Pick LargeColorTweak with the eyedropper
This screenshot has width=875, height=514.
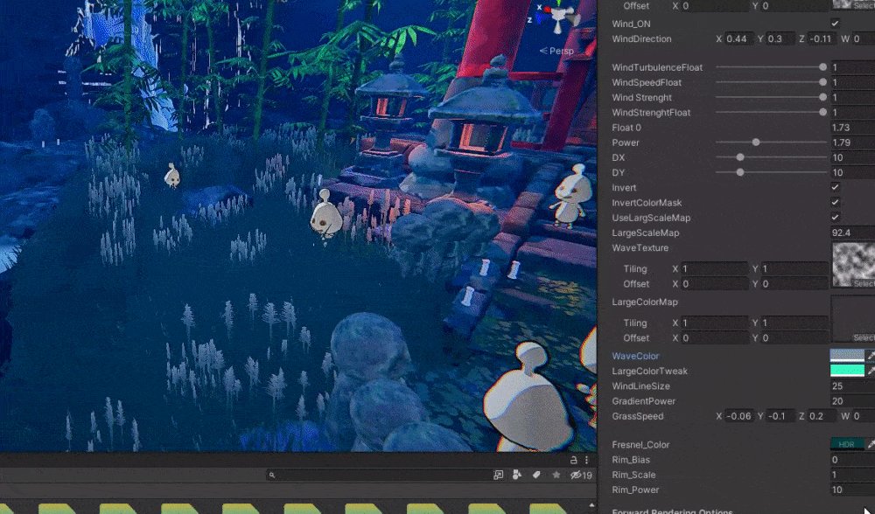coord(870,371)
